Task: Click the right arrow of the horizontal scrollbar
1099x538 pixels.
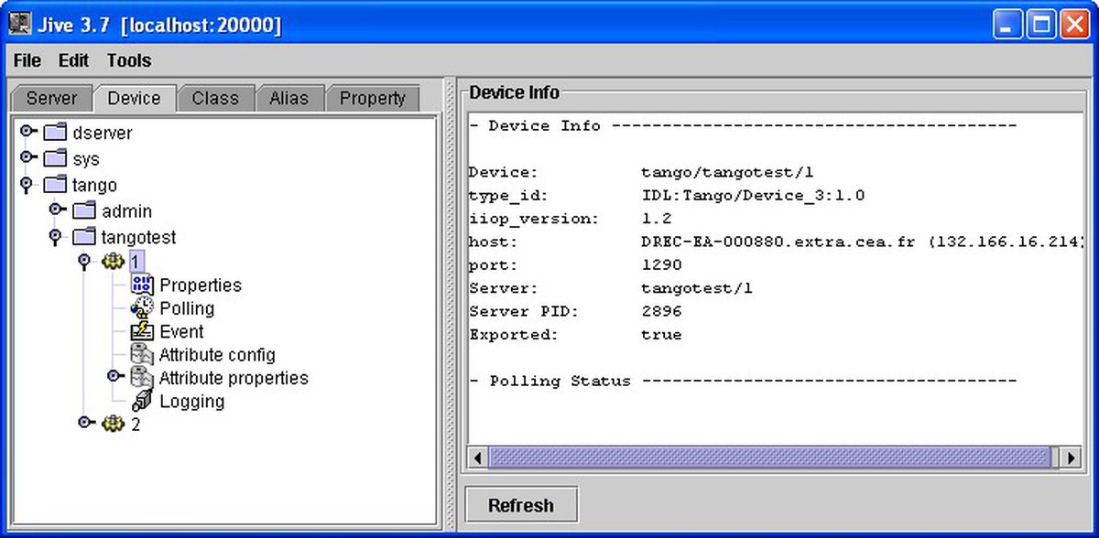Action: click(x=1070, y=457)
